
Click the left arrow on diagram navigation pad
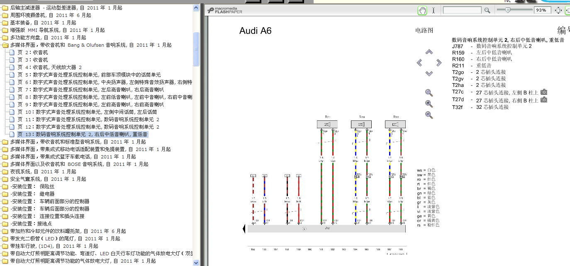(x=419, y=63)
